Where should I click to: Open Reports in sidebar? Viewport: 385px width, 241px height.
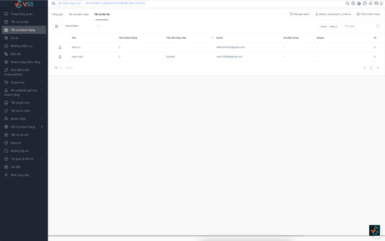[x=24, y=143]
